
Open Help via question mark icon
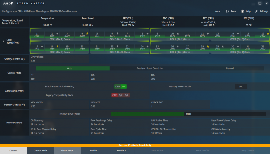[x=242, y=11]
